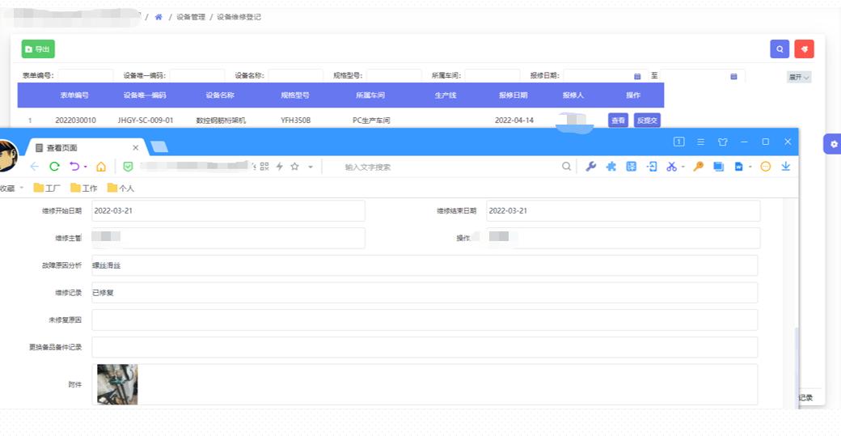Click the blue document toolbar icon
The width and height of the screenshot is (841, 436).
tap(738, 167)
